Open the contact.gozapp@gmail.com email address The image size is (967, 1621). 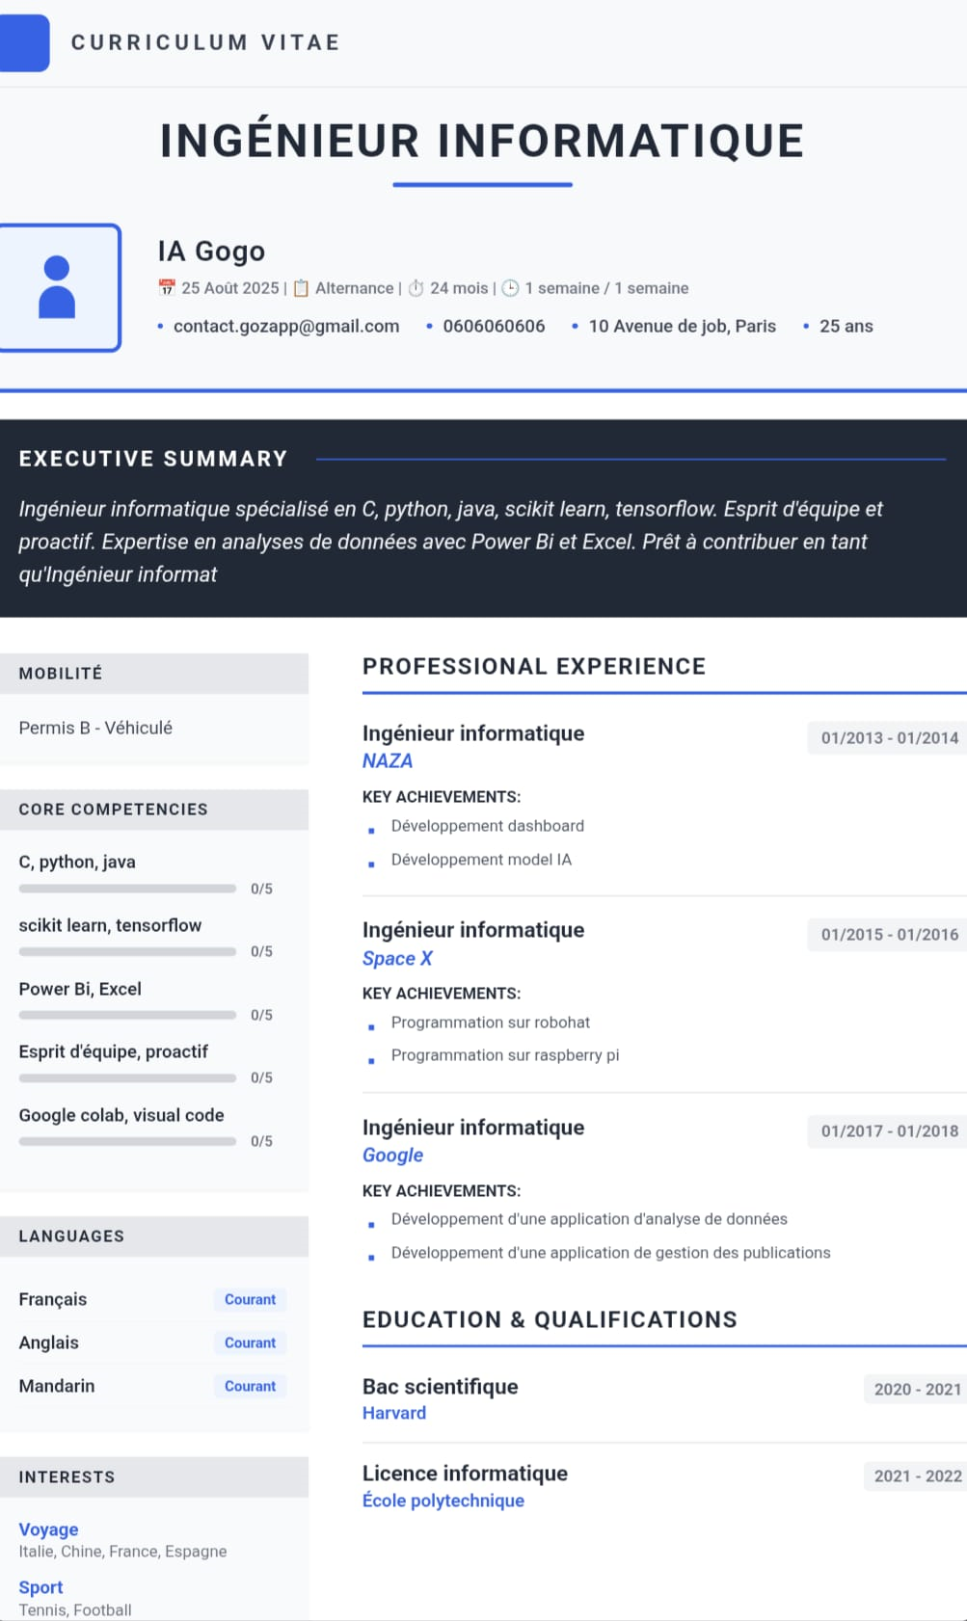(x=286, y=327)
